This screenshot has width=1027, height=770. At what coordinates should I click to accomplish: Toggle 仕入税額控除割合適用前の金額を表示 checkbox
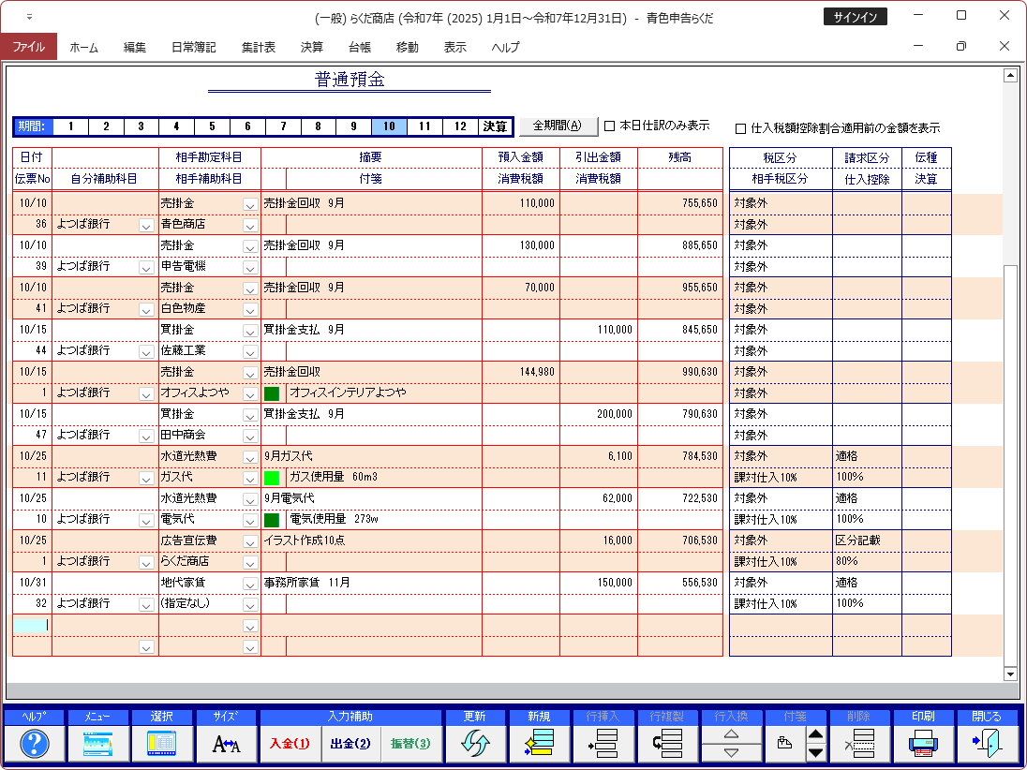click(x=740, y=128)
